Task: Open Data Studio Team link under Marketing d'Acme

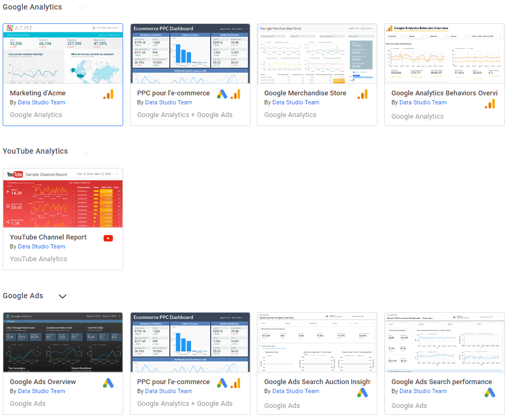Action: [x=41, y=102]
